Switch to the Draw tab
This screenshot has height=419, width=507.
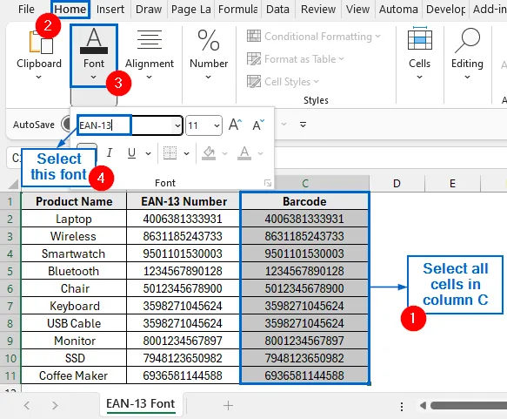149,9
